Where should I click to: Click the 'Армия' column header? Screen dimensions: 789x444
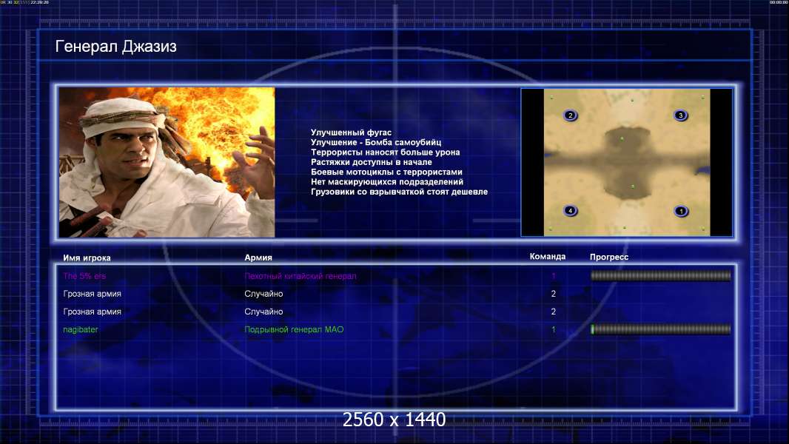(258, 258)
